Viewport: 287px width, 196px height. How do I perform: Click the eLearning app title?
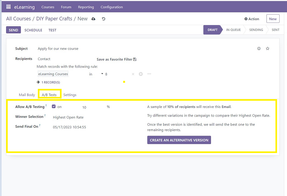(24, 7)
